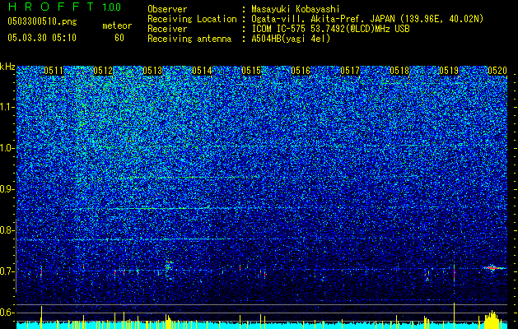Select the Ogata-vill. Akita-Pref. JAPAN location text
518x329 pixels.
coord(367,19)
